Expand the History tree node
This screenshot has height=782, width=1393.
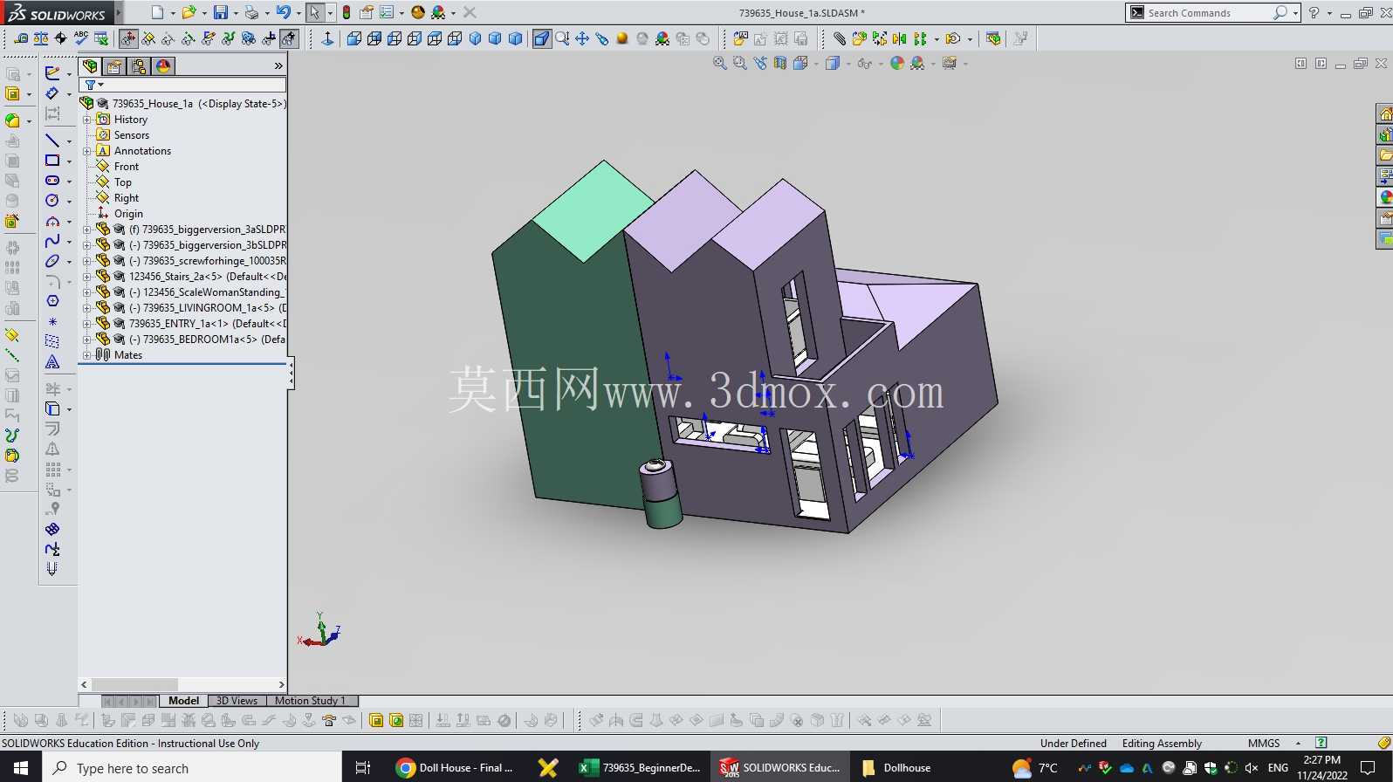pos(86,120)
